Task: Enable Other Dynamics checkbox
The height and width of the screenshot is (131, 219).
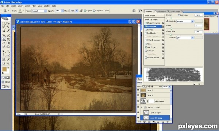Action: click(x=146, y=40)
